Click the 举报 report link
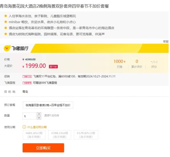The height and width of the screenshot is (157, 170). coord(166,42)
